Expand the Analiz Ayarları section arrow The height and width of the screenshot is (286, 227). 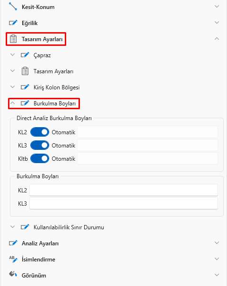tap(217, 243)
